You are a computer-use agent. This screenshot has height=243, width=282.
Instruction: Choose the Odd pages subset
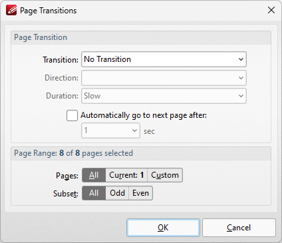pos(117,193)
